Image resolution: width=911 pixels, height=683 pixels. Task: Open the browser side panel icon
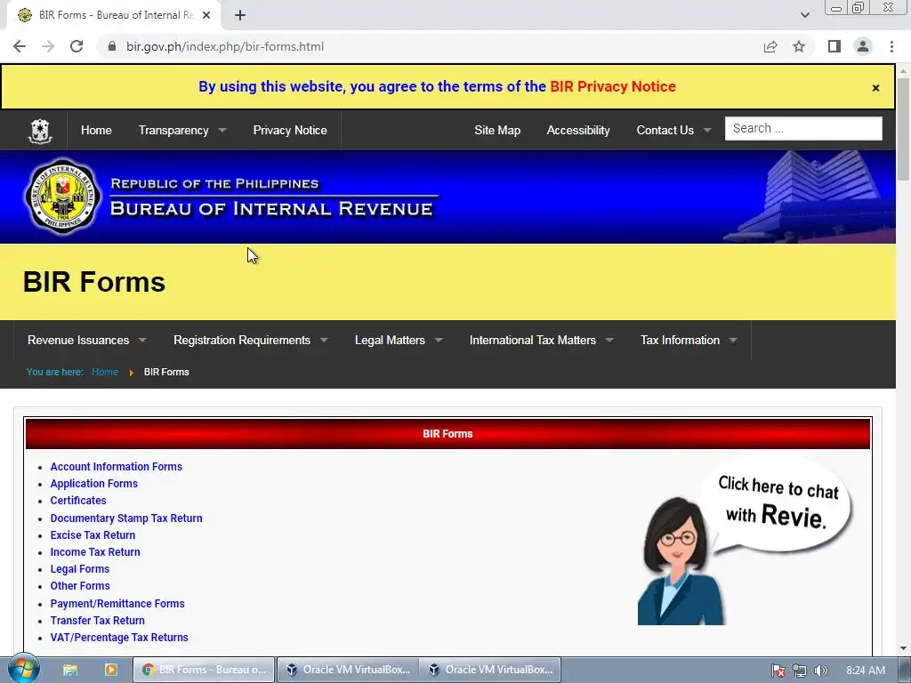point(834,46)
